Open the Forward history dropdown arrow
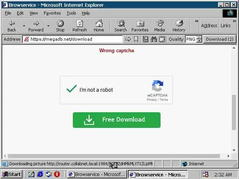This screenshot has width=239, height=179. point(48,26)
